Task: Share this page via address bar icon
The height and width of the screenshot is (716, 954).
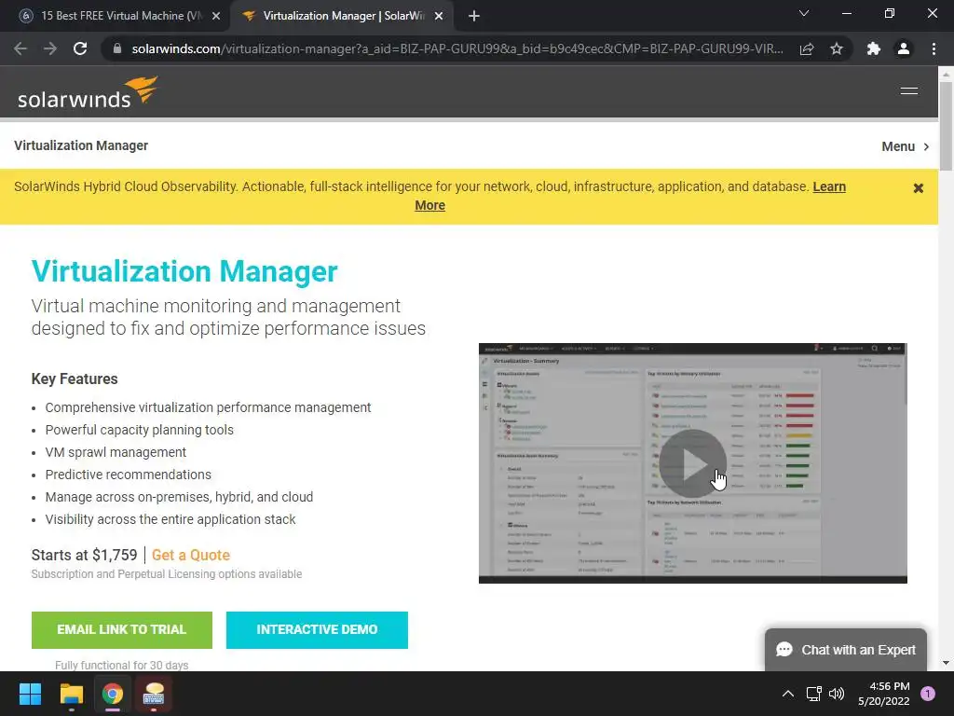Action: [x=807, y=48]
